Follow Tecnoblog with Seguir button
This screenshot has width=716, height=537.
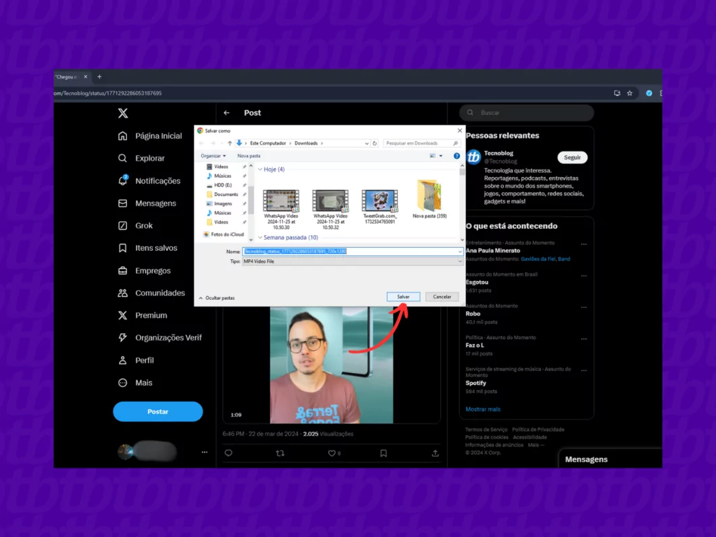[572, 157]
